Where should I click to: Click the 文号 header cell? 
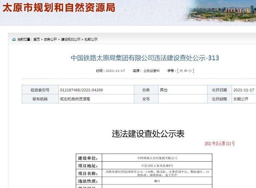pyautogui.click(x=146, y=99)
